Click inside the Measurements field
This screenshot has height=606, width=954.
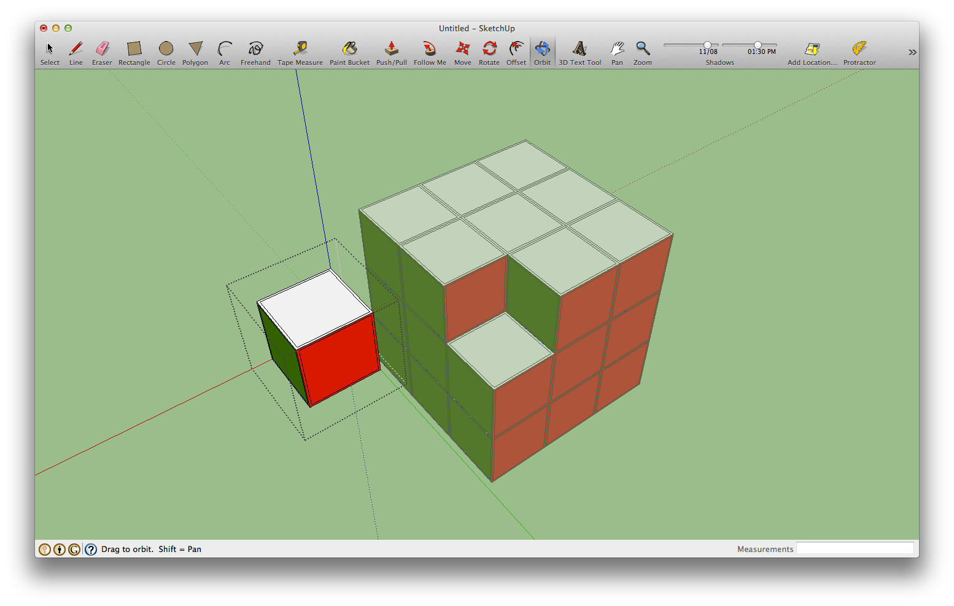pos(855,548)
